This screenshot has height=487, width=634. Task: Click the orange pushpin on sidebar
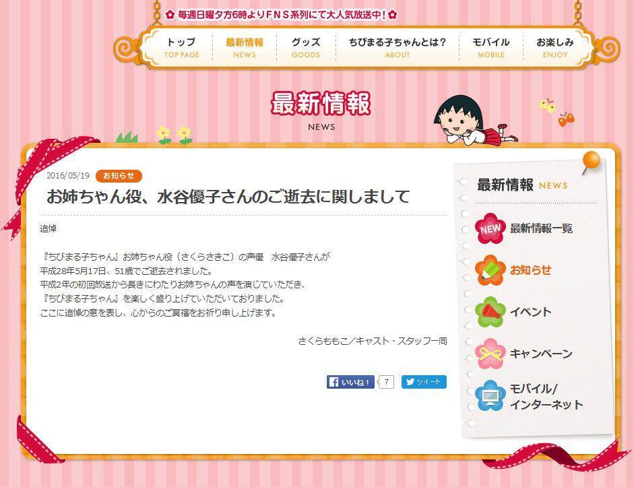pos(591,162)
